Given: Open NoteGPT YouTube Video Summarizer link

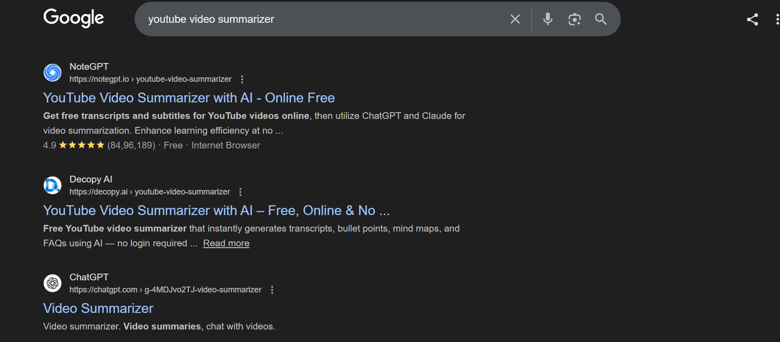Looking at the screenshot, I should point(189,97).
